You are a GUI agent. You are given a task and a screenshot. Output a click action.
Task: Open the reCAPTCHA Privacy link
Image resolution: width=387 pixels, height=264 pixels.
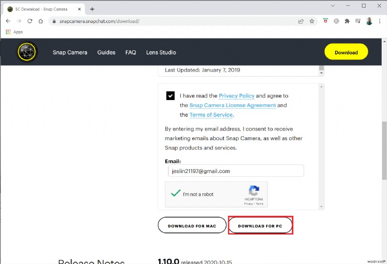(x=248, y=204)
